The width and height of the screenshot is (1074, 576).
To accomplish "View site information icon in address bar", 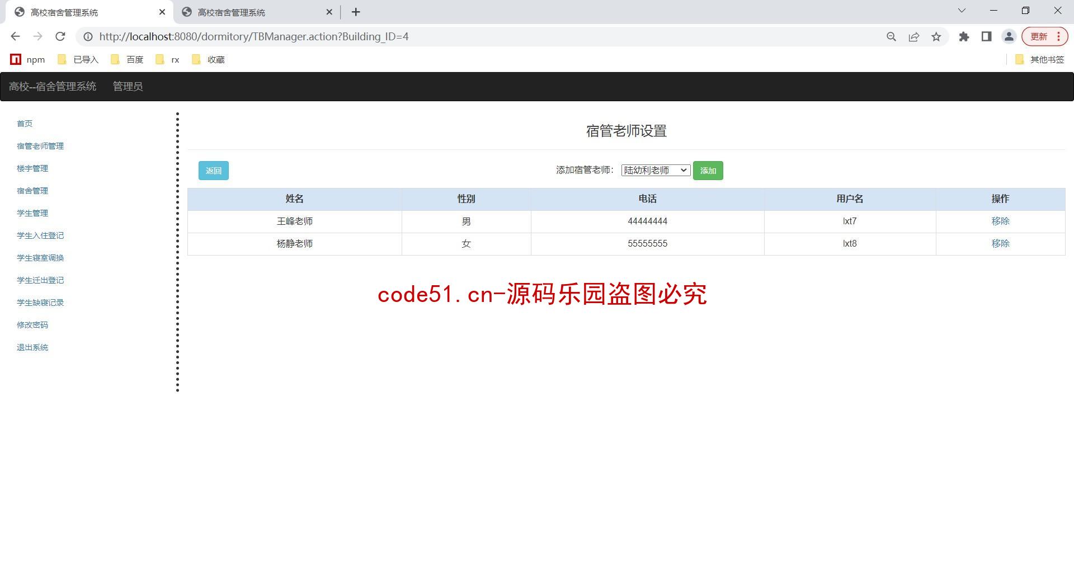I will [x=88, y=36].
